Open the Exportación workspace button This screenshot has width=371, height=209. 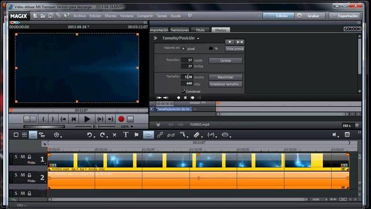click(x=345, y=16)
